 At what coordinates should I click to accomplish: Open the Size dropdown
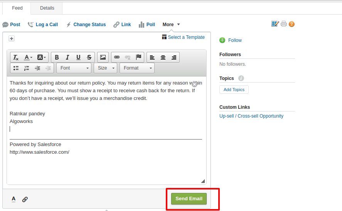105,68
